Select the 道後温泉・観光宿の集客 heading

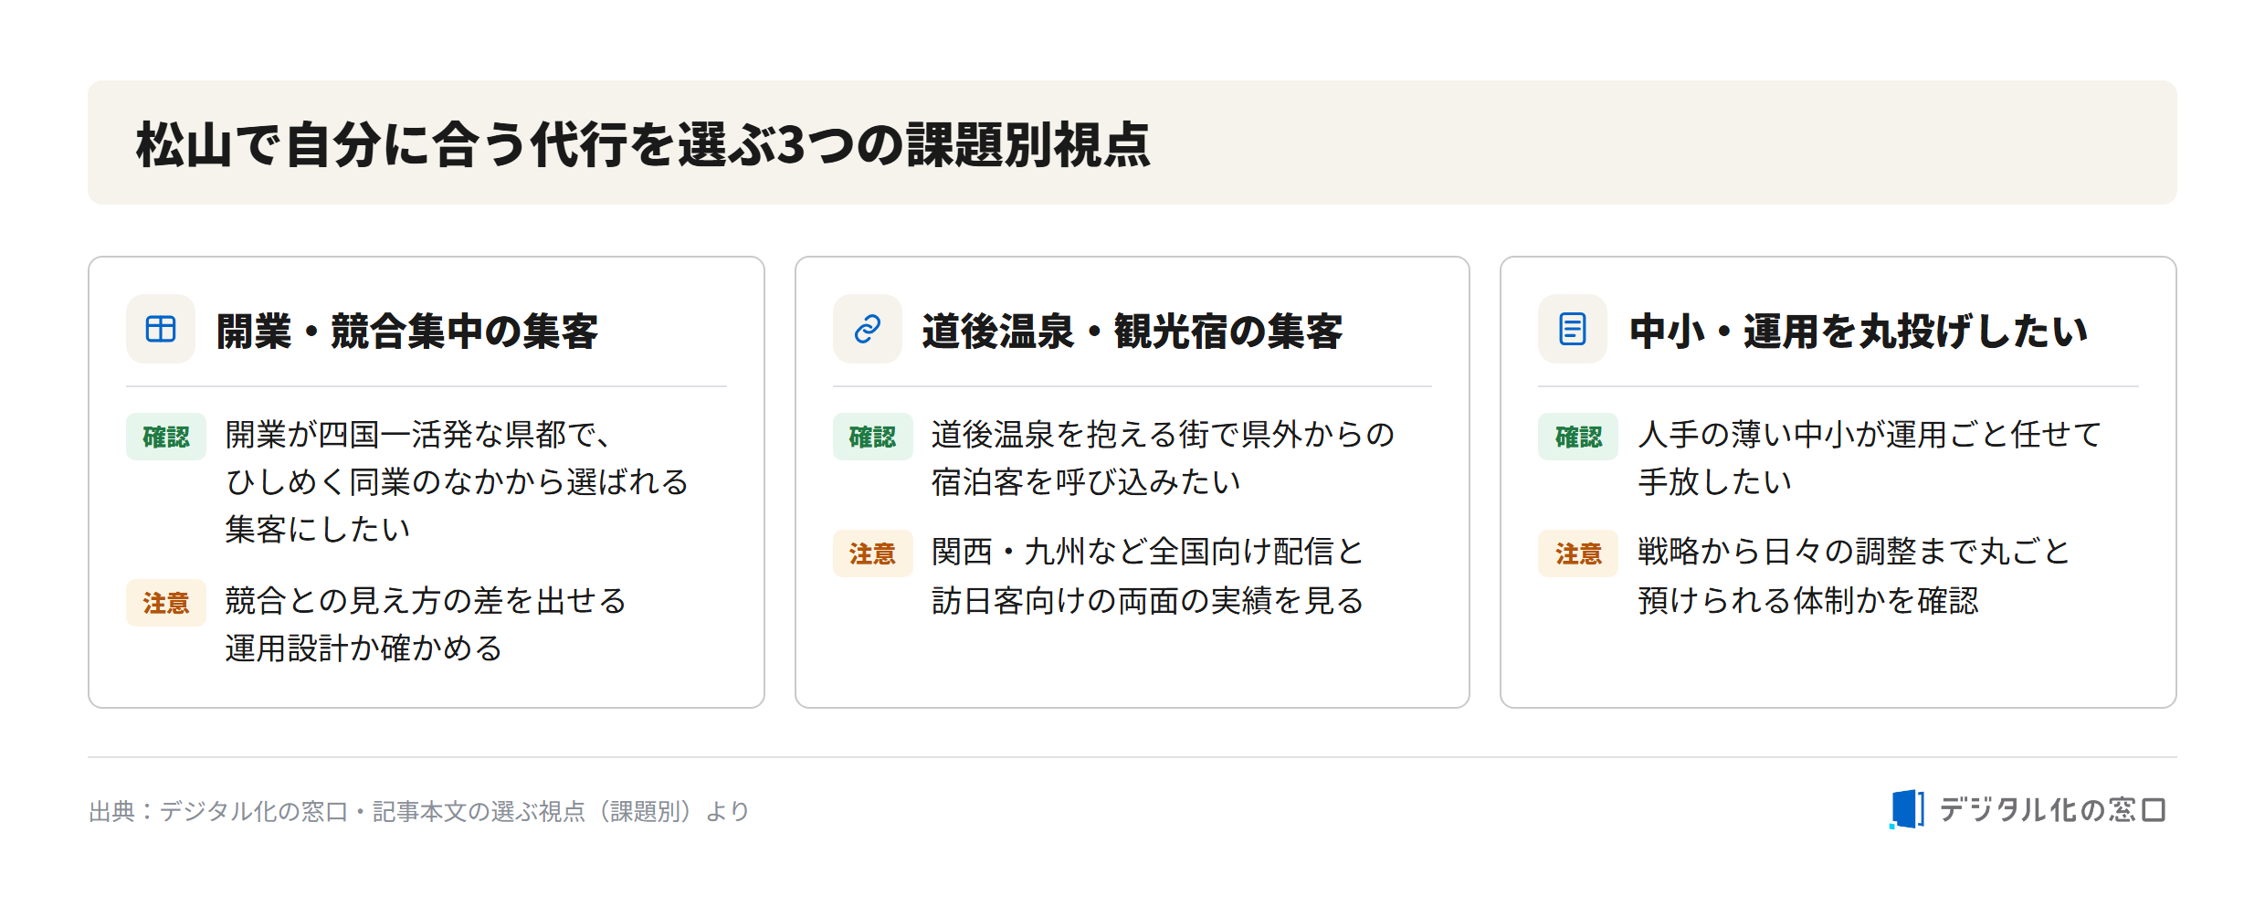coord(1132,331)
